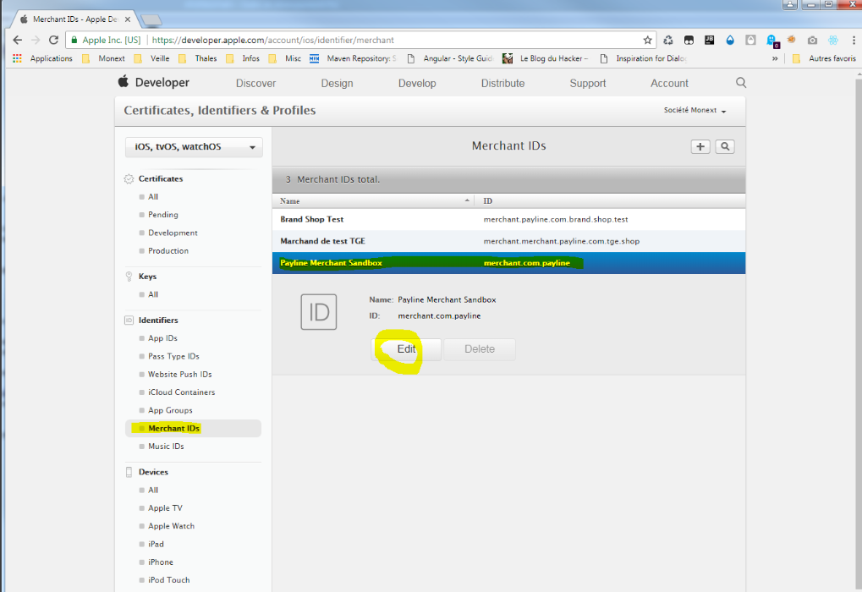This screenshot has width=862, height=592.
Task: Open the Applications apps grid shortcut
Action: [x=43, y=58]
